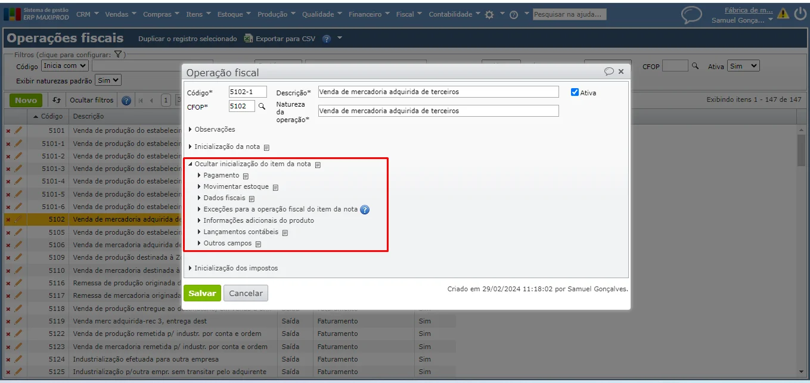Expand the Movimentar estoque subsection
This screenshot has height=383, width=810.
point(233,186)
